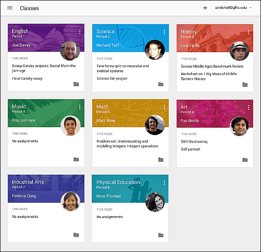Viewport: 261px width, 252px height.
Task: Open the Industrial Arts class header
Action: (x=46, y=189)
